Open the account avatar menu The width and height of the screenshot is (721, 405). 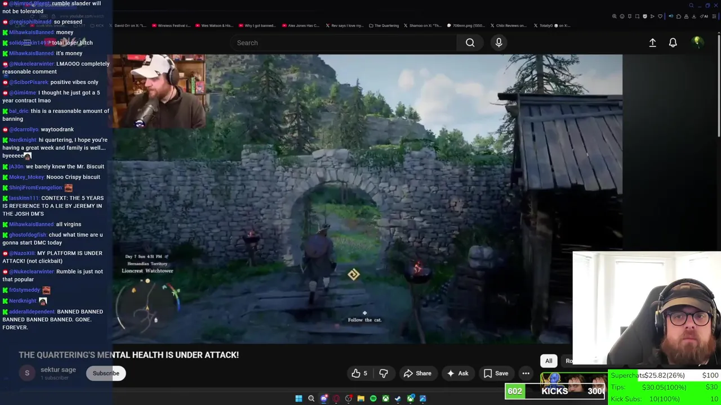(697, 42)
